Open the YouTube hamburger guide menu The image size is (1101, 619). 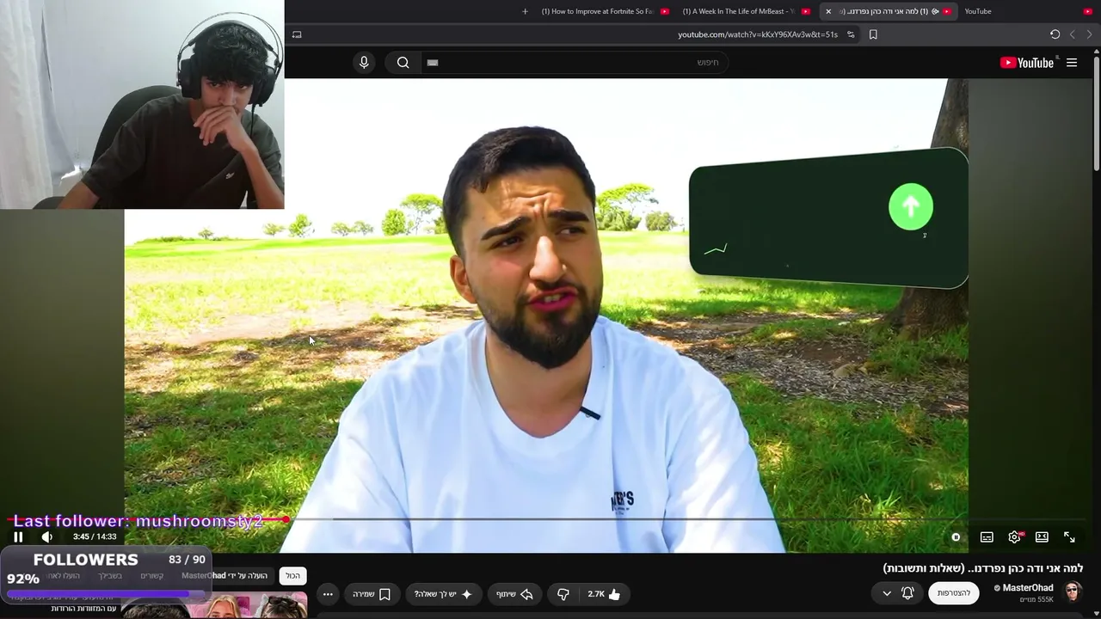1072,63
